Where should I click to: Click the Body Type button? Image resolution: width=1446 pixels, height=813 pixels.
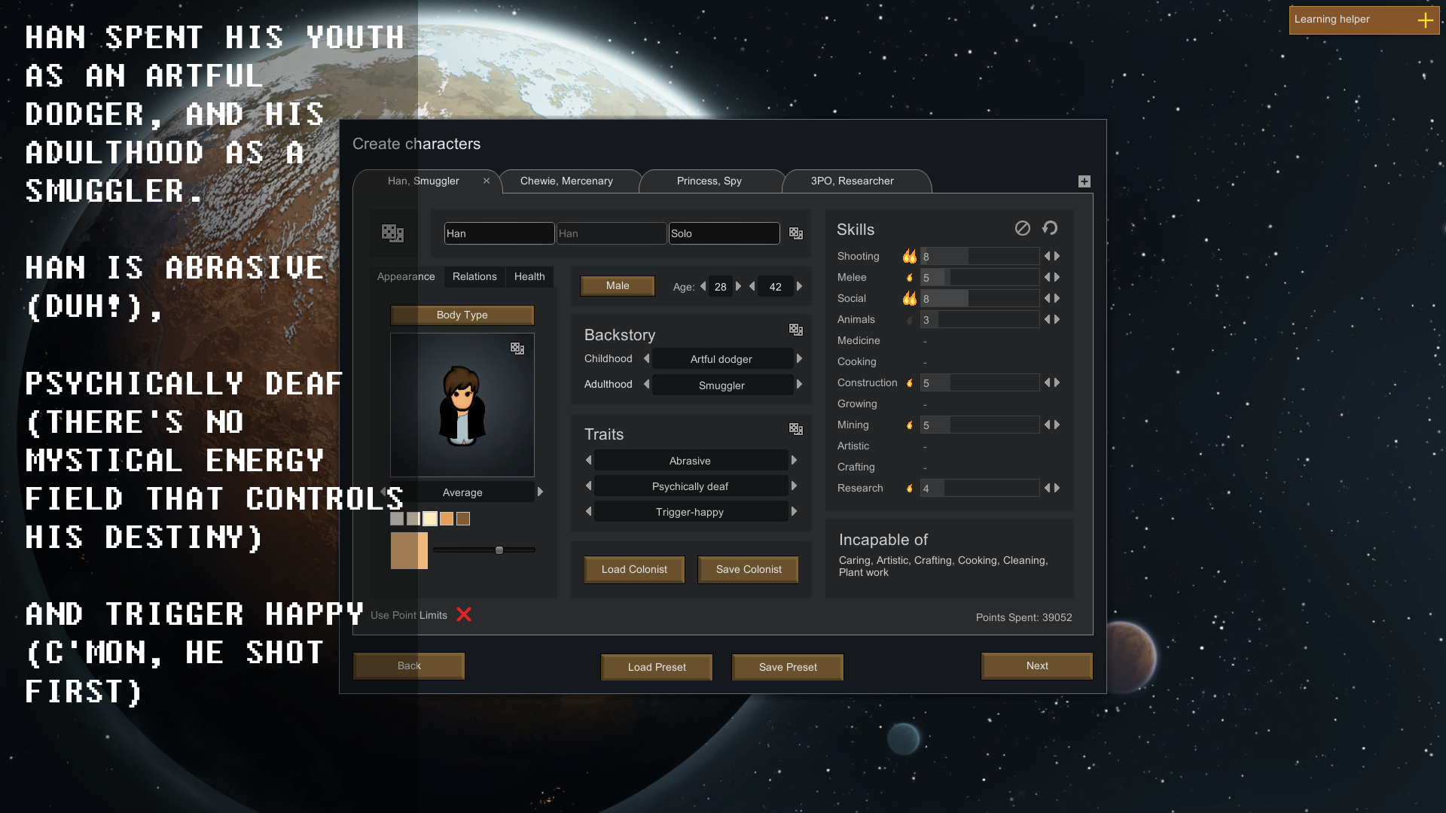(x=462, y=315)
